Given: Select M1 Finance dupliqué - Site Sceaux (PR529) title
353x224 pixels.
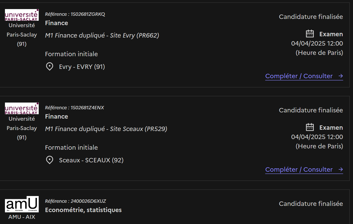Looking at the screenshot, I should [106, 129].
